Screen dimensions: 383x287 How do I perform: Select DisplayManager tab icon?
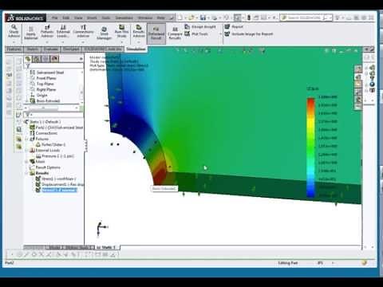[55, 59]
